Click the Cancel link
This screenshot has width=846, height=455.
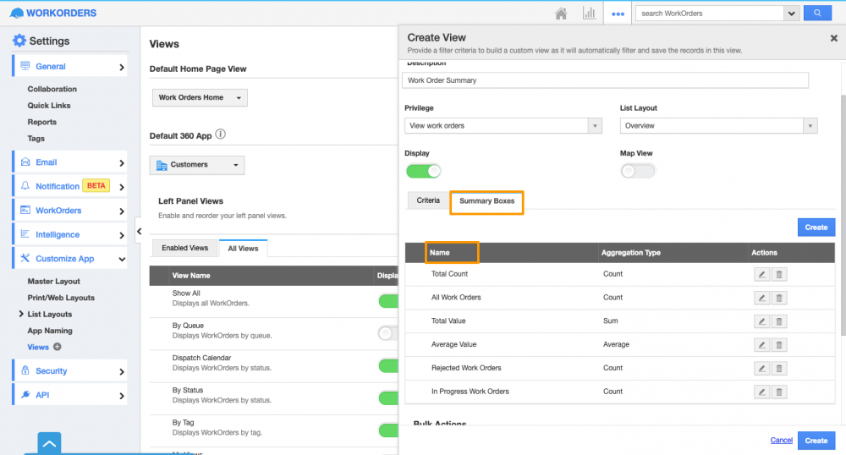point(781,441)
